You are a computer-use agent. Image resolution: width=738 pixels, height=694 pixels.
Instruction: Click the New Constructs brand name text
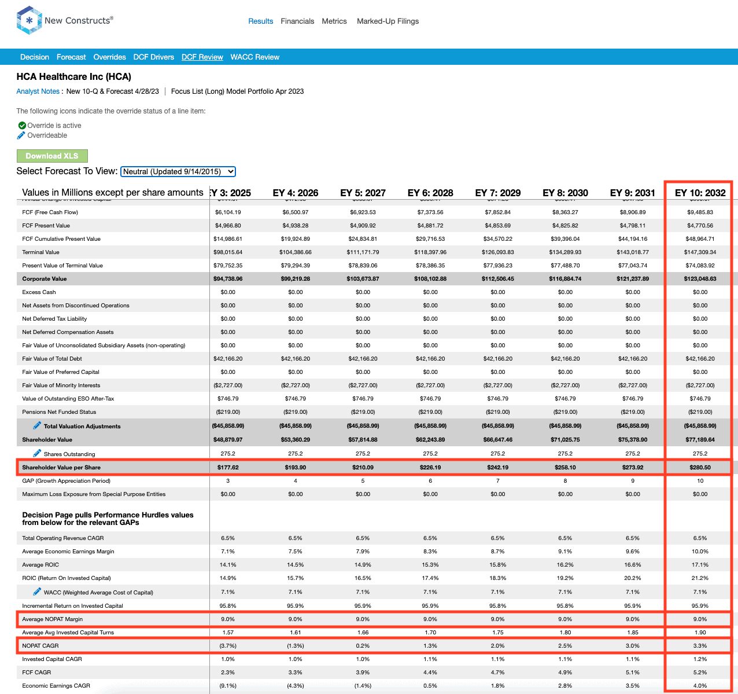tap(79, 21)
